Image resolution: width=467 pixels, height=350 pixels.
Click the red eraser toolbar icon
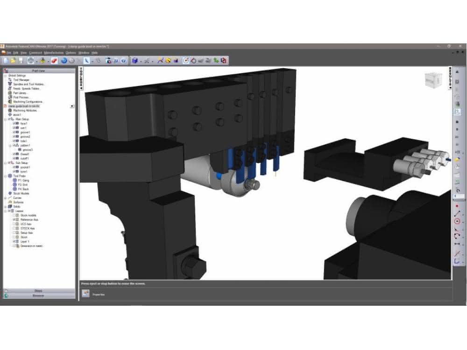click(54, 61)
